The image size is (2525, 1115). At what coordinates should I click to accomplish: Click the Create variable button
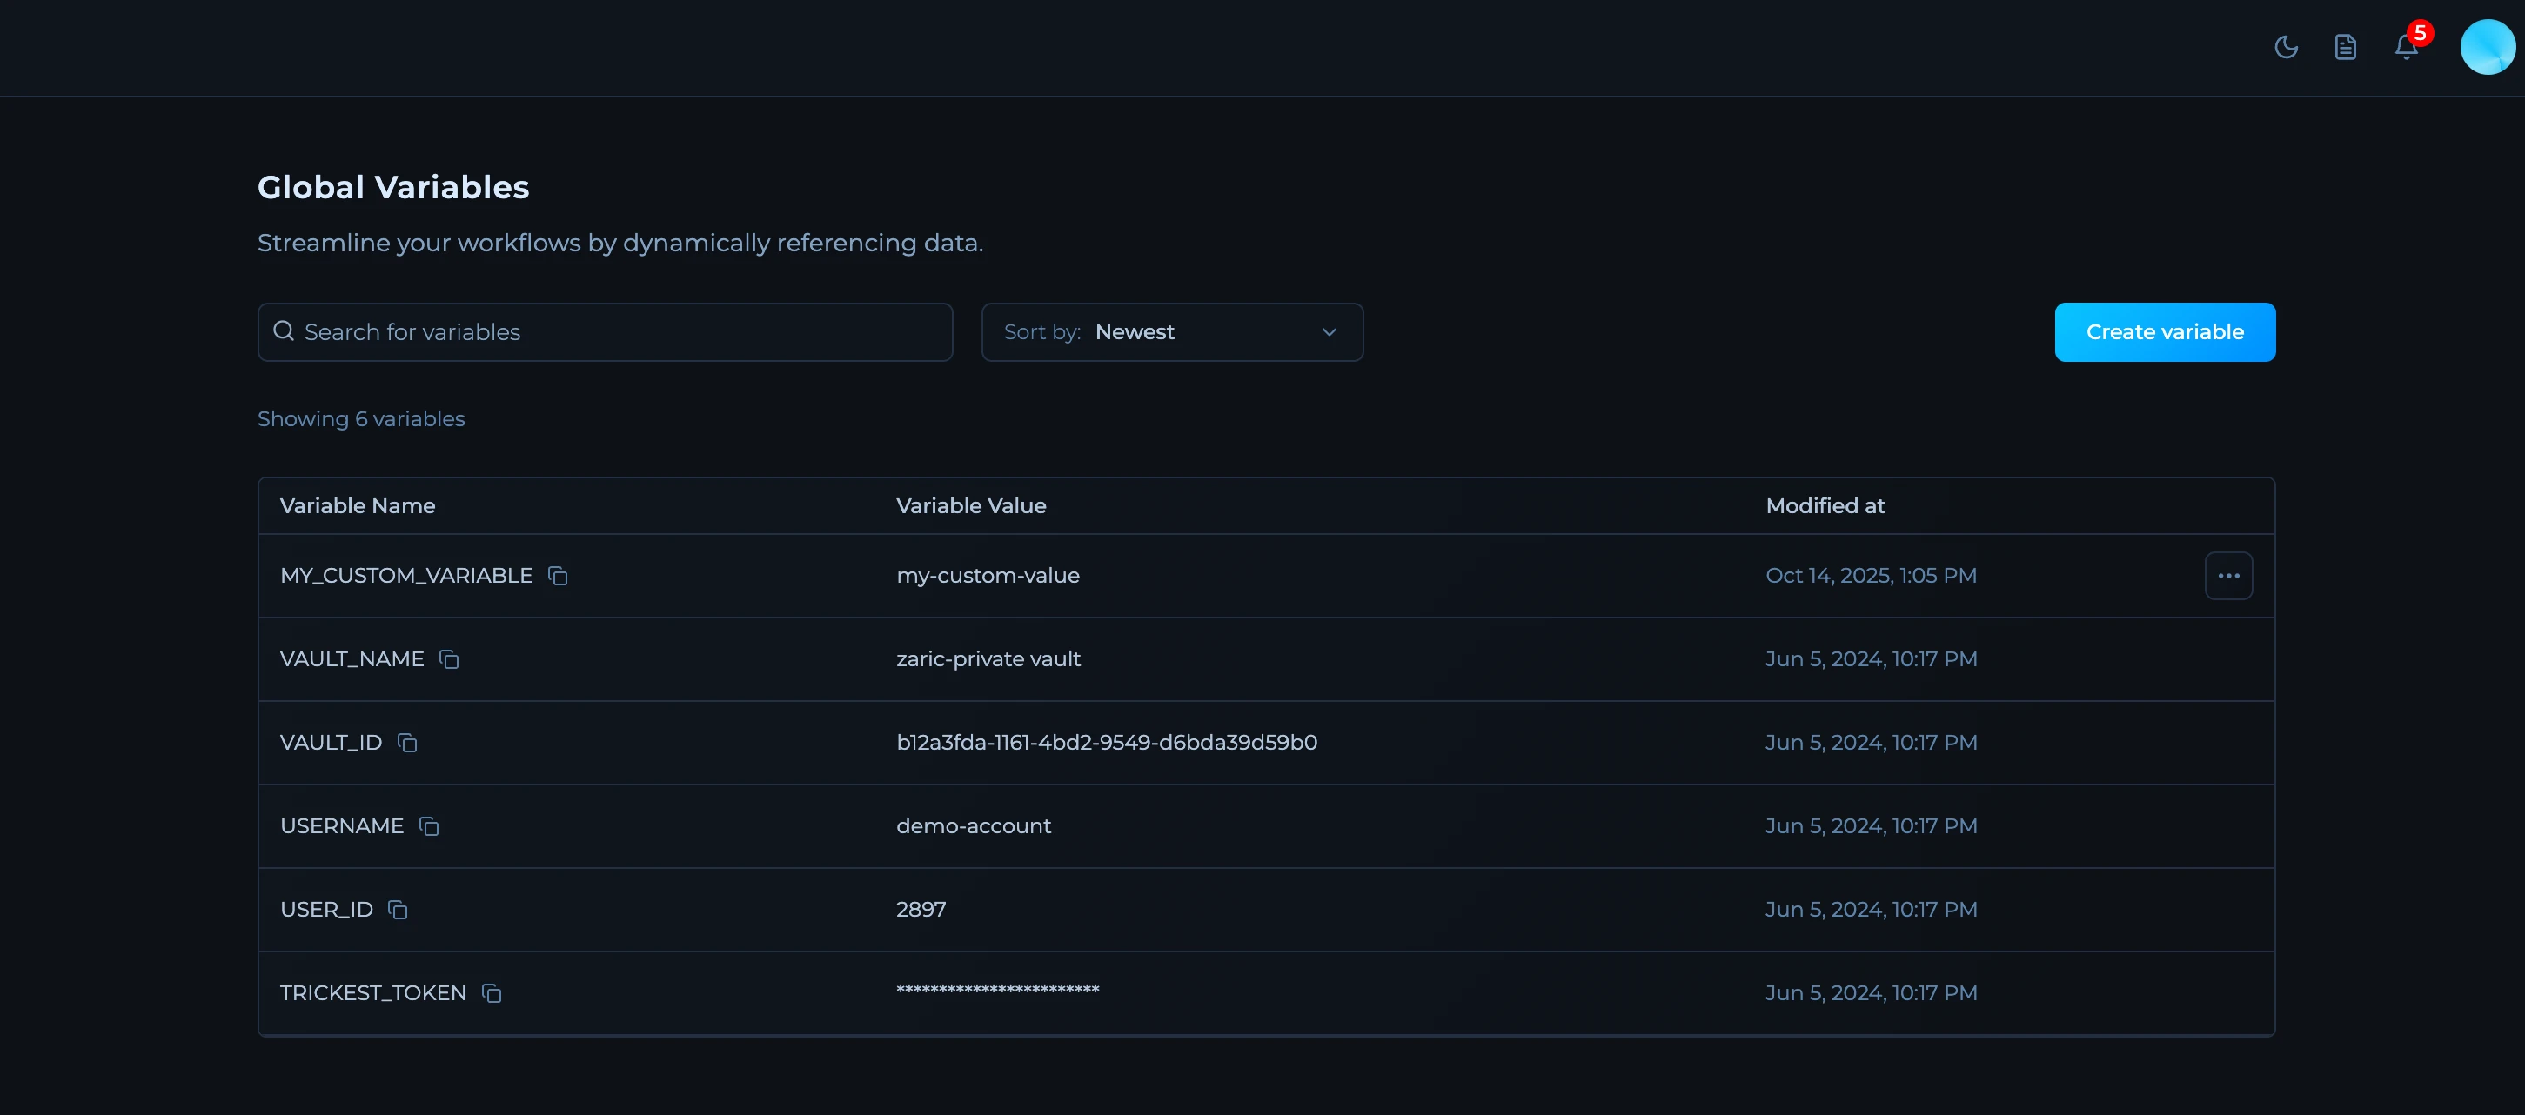coord(2164,332)
